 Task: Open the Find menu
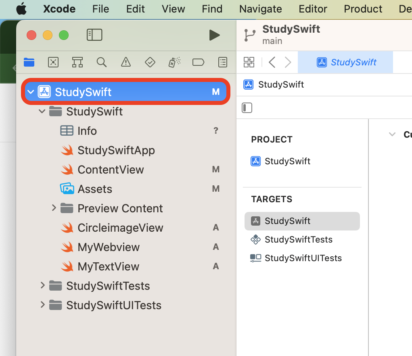pyautogui.click(x=212, y=9)
